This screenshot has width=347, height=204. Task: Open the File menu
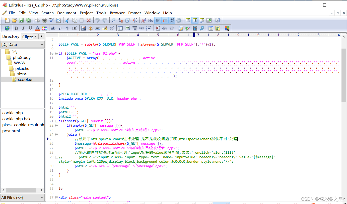tap(12, 13)
